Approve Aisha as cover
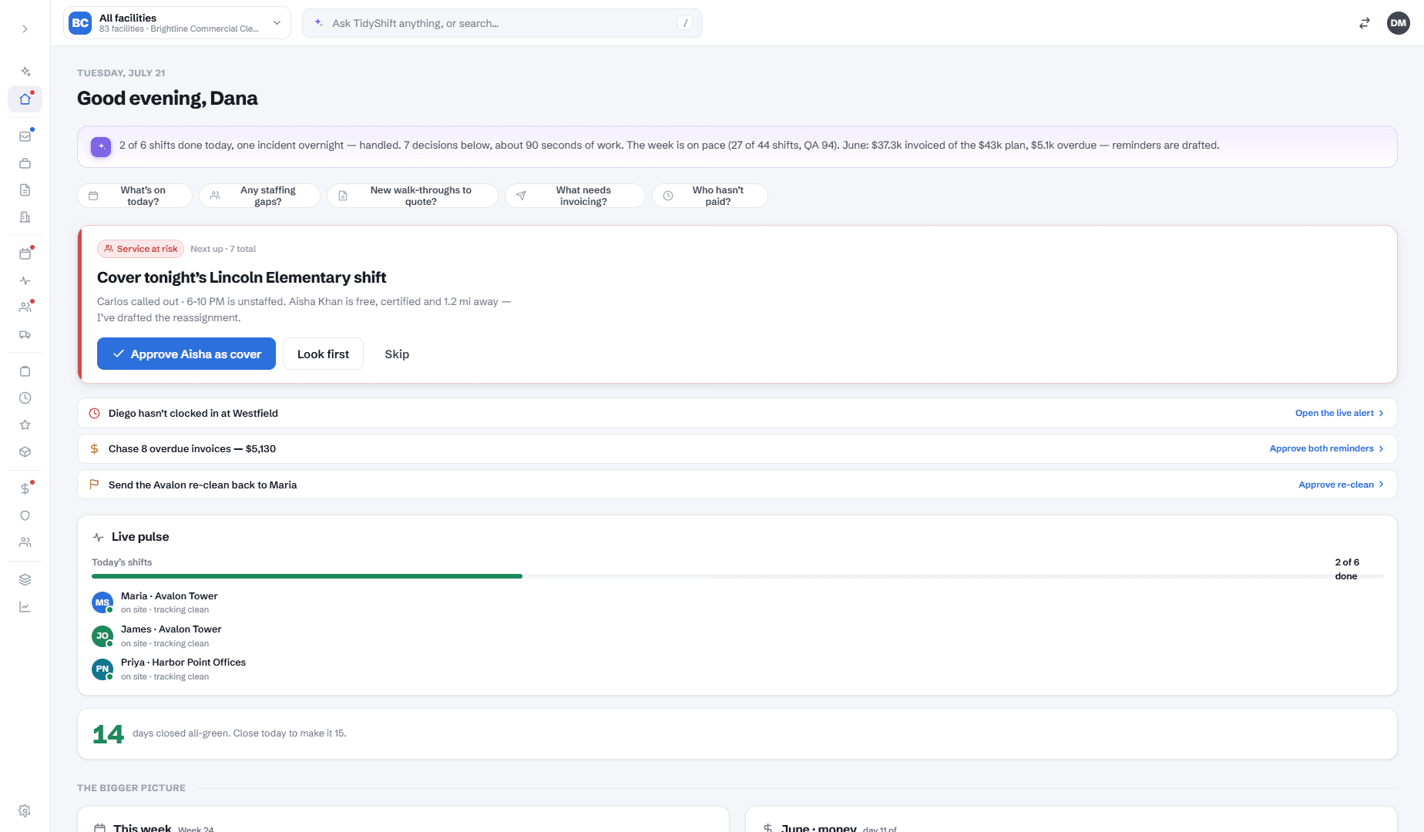1424x832 pixels. click(186, 354)
